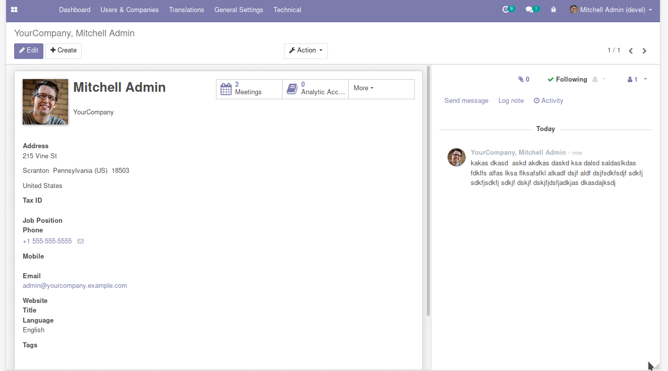Screen dimensions: 668x371
Task: Go to previous record arrow
Action: pos(631,51)
